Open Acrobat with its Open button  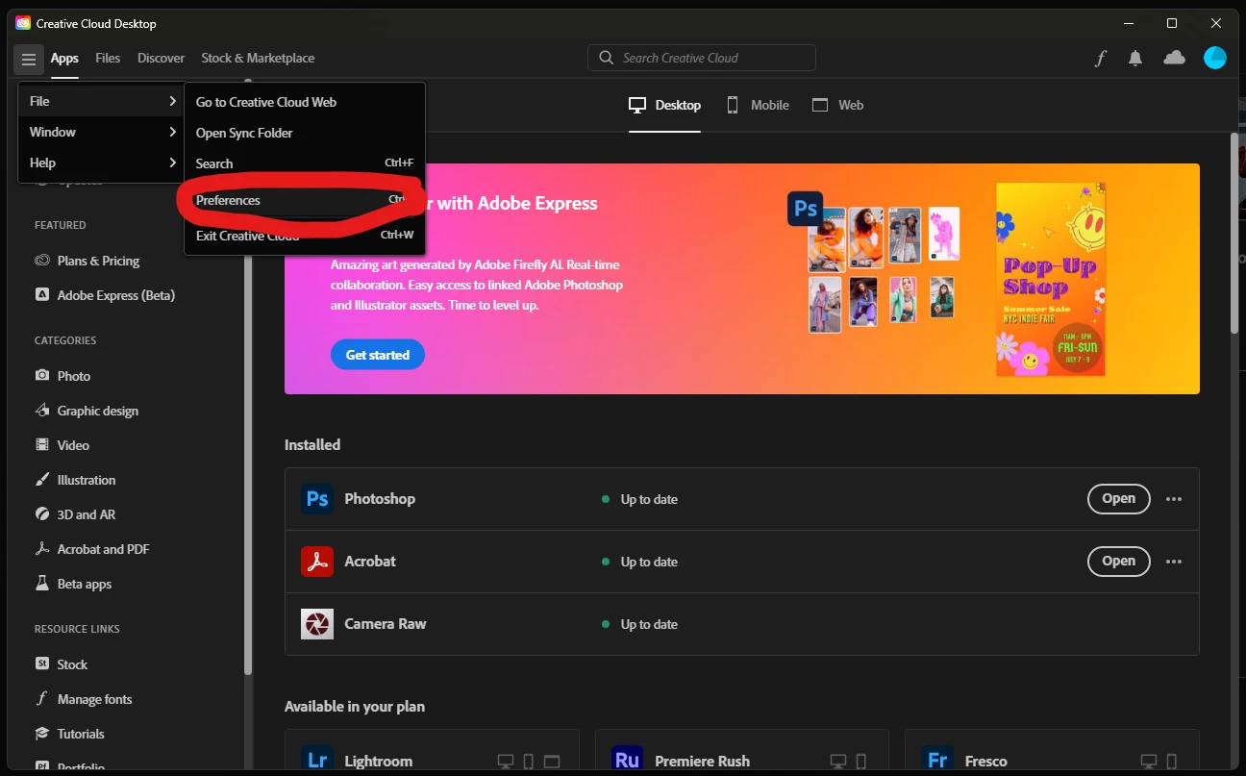1118,561
